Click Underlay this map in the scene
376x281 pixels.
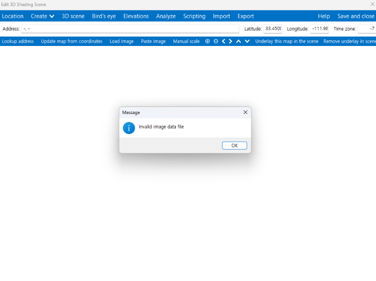[x=287, y=41]
